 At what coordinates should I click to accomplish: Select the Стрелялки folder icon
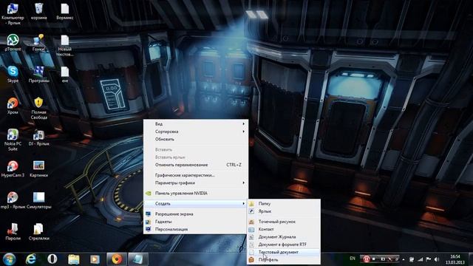click(x=39, y=232)
